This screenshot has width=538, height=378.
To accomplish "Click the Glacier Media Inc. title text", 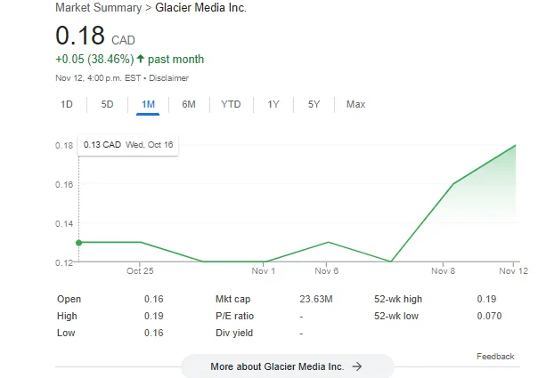I will pyautogui.click(x=200, y=7).
